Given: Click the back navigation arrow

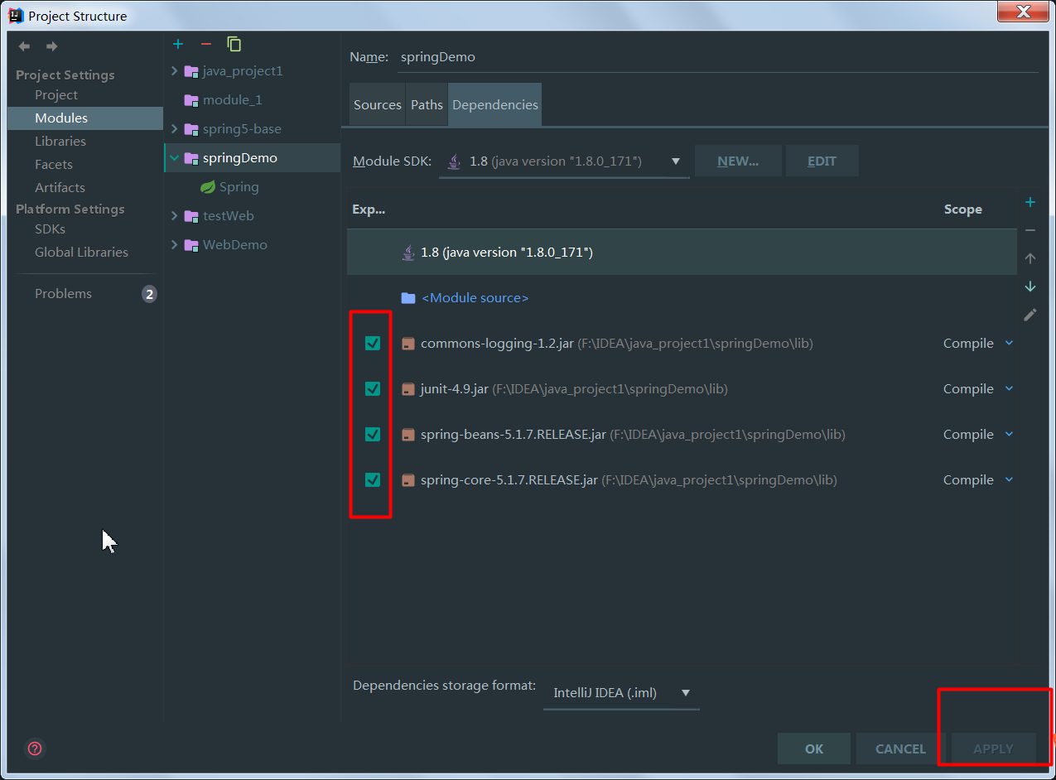Looking at the screenshot, I should tap(25, 46).
